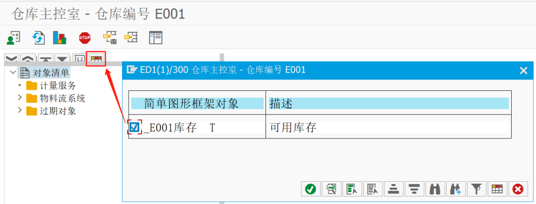Click the red STOP sign icon
The height and width of the screenshot is (204, 536).
click(x=84, y=38)
